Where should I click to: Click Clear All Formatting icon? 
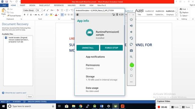pos(58,10)
